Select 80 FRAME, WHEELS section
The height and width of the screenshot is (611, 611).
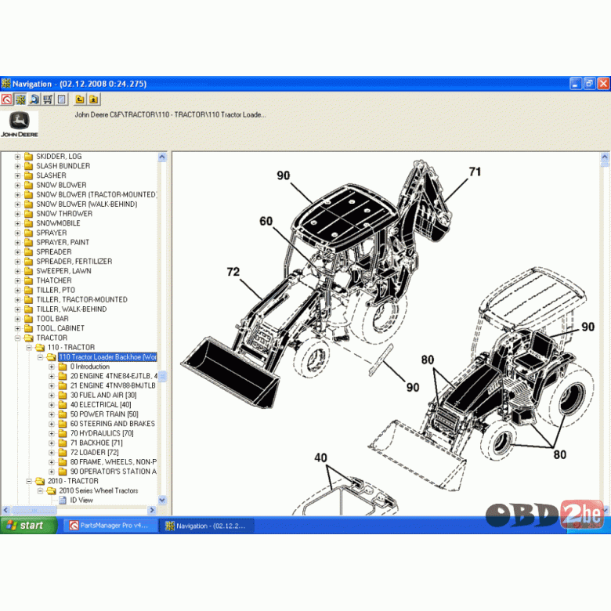[114, 461]
